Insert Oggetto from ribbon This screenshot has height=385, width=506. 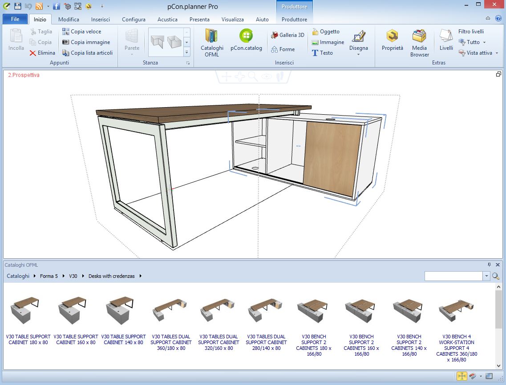tap(326, 32)
